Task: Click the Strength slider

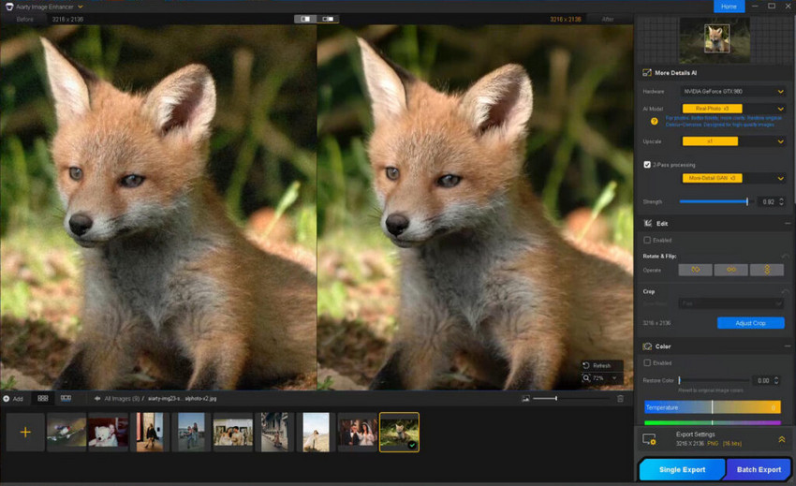Action: [x=715, y=201]
